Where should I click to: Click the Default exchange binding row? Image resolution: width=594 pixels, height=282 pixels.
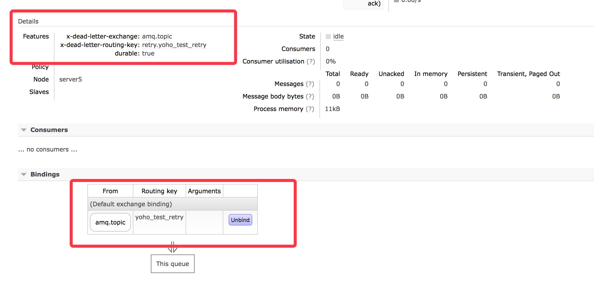(131, 204)
